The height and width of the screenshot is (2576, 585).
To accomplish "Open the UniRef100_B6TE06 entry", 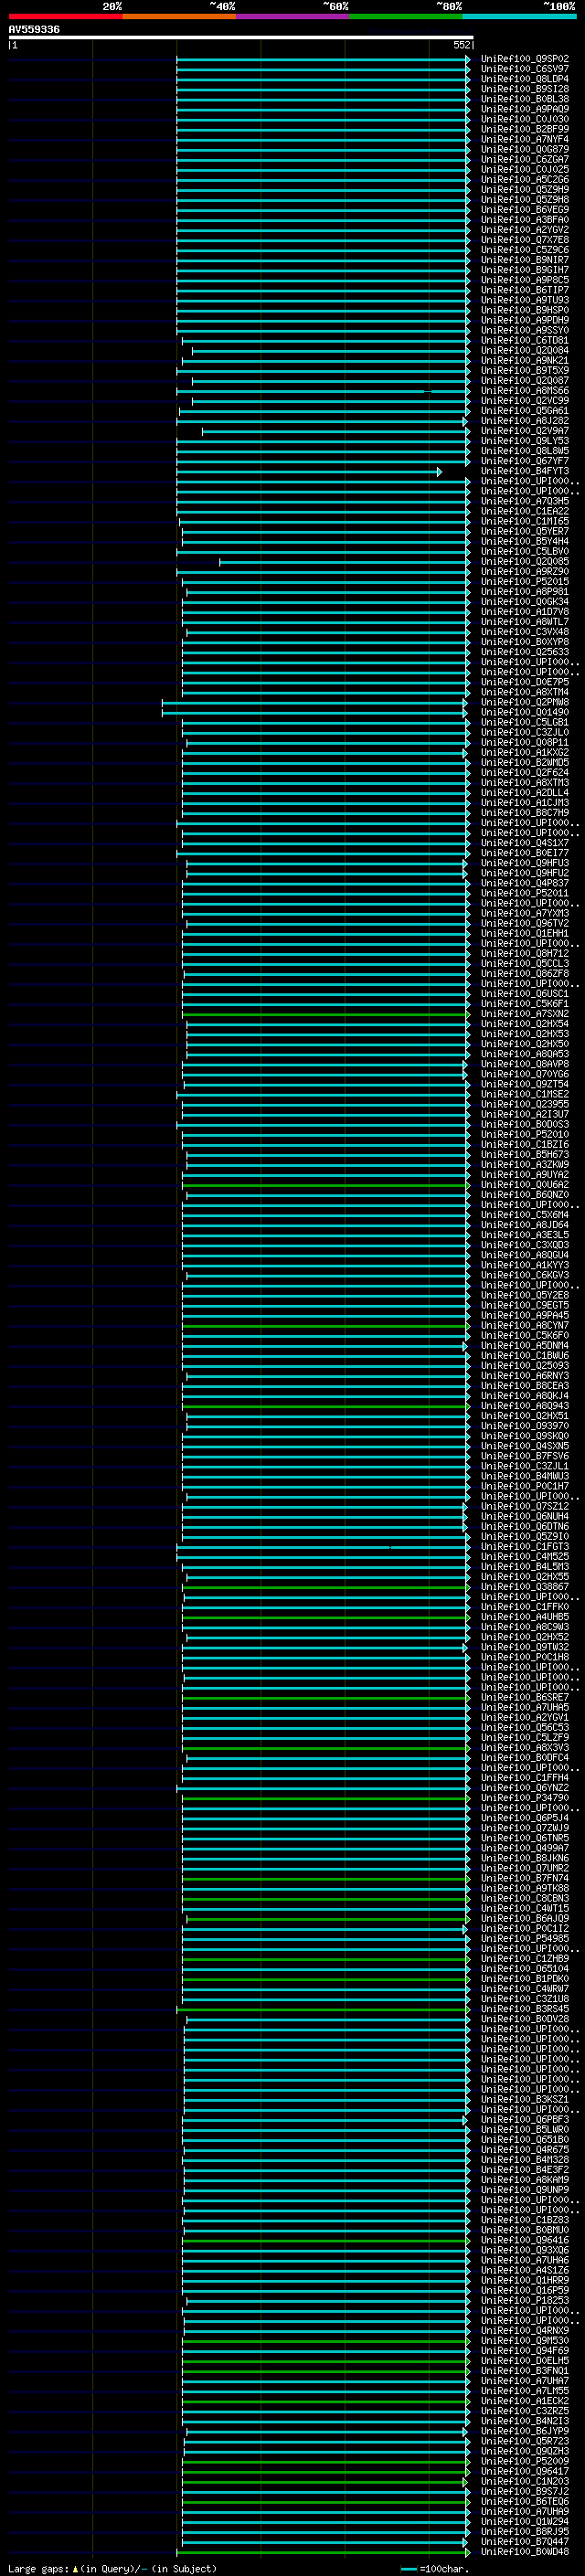I will tap(525, 2501).
